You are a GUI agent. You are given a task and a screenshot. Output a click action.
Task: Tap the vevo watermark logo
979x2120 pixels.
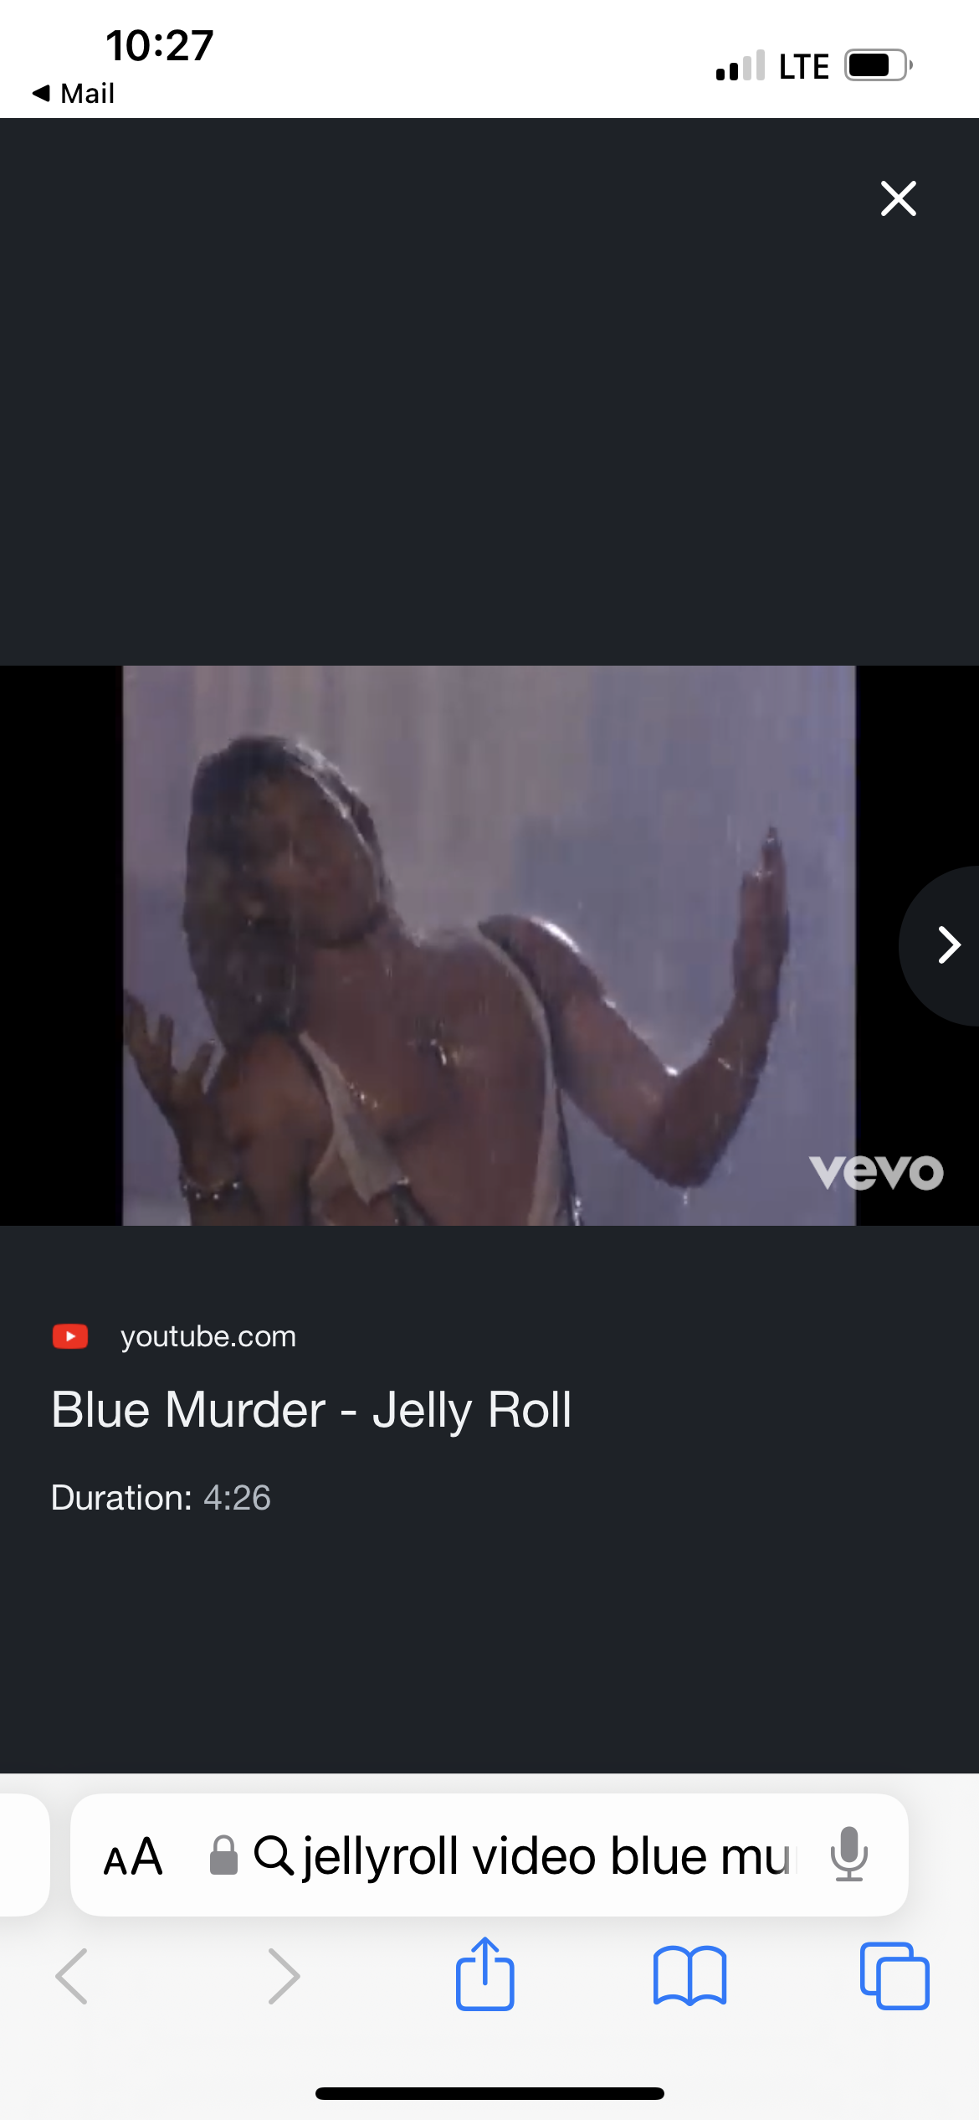(876, 1171)
